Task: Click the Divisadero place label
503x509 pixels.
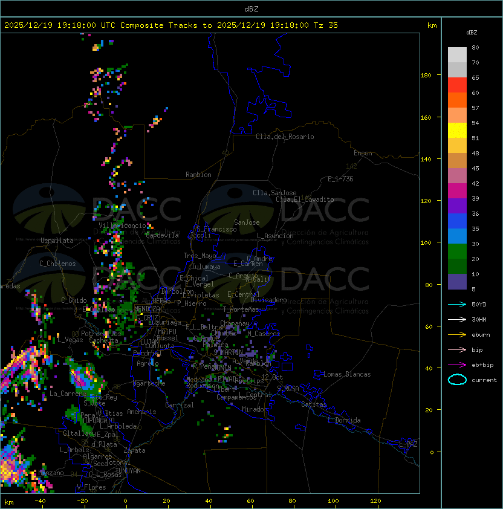Action: [x=268, y=300]
